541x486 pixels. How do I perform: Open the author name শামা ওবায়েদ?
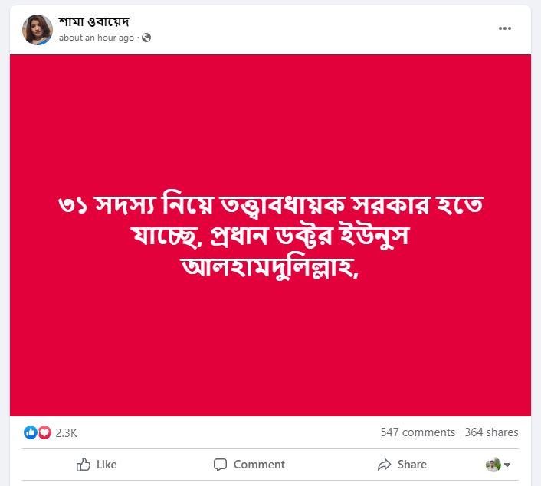pyautogui.click(x=93, y=21)
